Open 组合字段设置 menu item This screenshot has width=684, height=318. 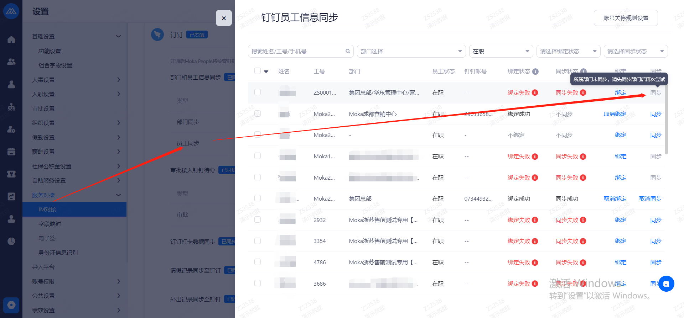coord(55,65)
